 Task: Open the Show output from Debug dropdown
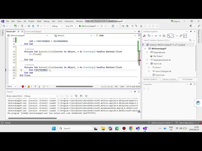coord(41,96)
